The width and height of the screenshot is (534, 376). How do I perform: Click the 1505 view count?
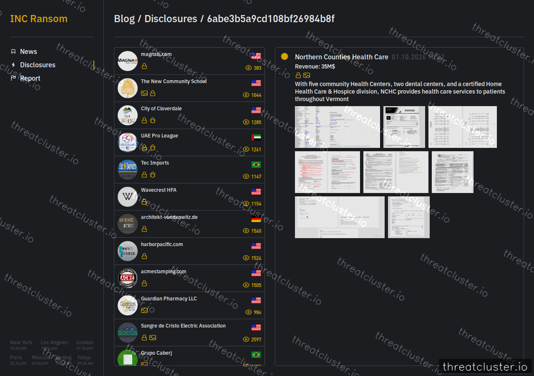coord(257,285)
